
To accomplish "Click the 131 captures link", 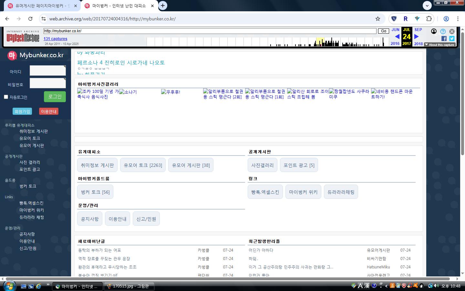I will pos(55,39).
